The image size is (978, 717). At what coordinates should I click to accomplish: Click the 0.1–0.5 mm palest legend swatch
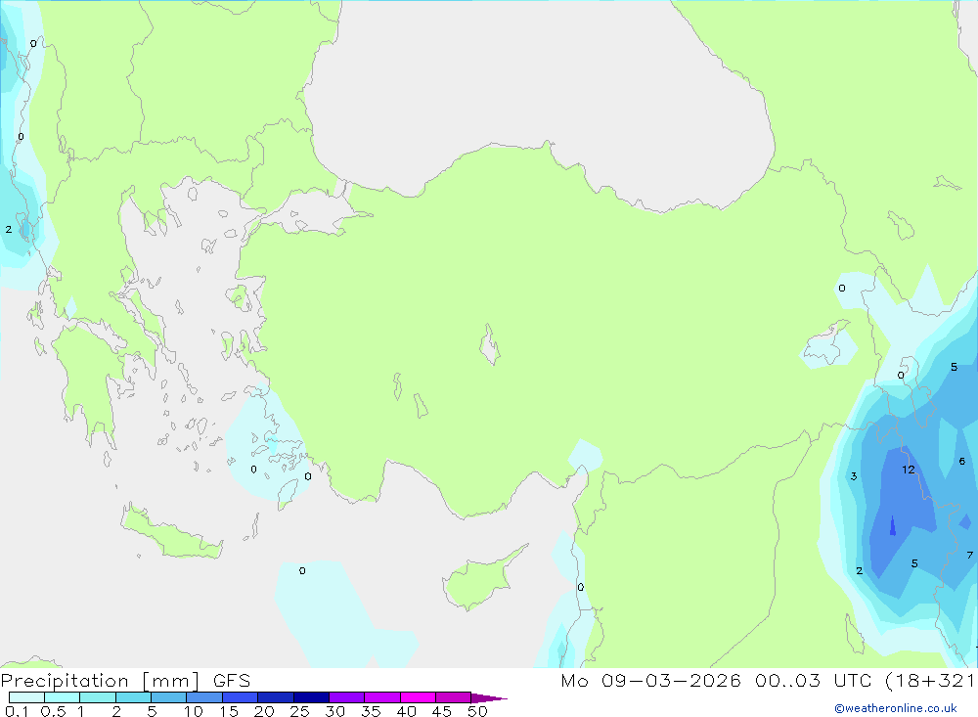(x=26, y=697)
